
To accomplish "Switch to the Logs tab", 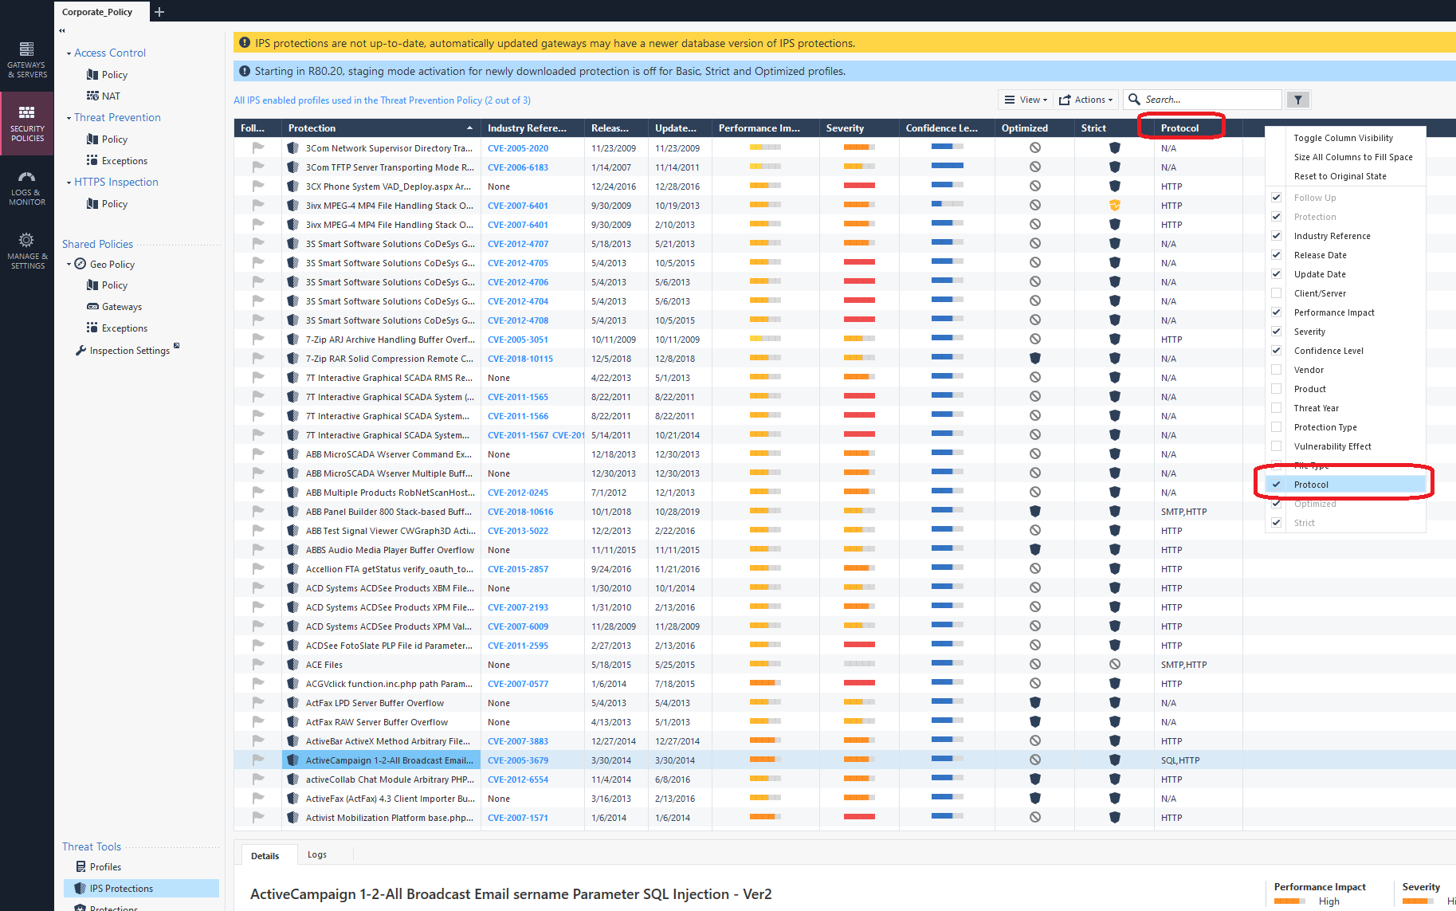I will pyautogui.click(x=317, y=854).
